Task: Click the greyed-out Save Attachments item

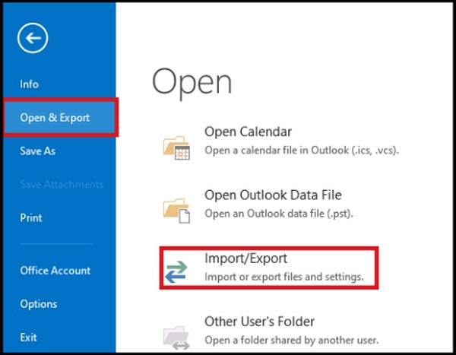Action: (62, 185)
